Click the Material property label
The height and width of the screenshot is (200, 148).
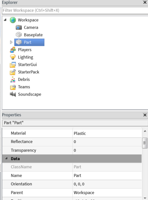pyautogui.click(x=18, y=133)
